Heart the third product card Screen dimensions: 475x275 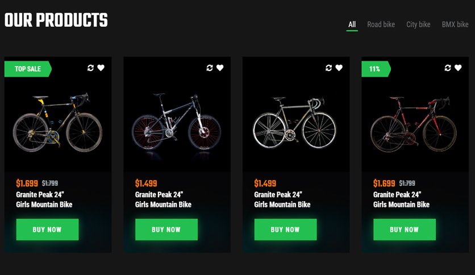(x=339, y=68)
